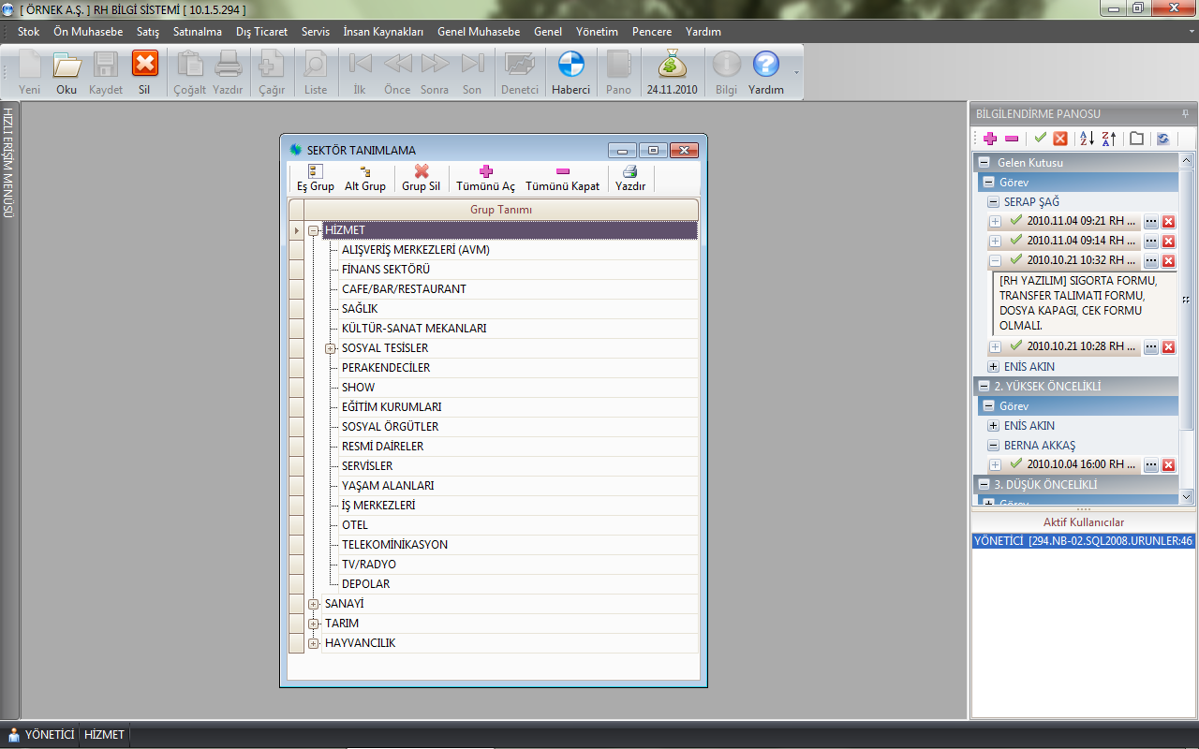
Task: Pin the Bilgilendirme Panosu panel
Action: pyautogui.click(x=1185, y=113)
